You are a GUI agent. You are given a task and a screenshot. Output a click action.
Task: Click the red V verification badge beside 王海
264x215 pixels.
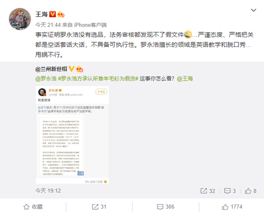52,14
